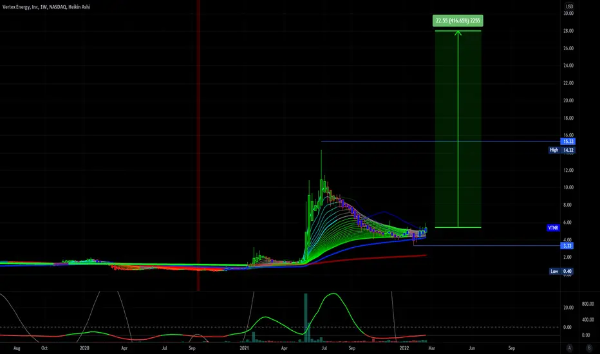Select the red vertical line marker

click(198, 145)
